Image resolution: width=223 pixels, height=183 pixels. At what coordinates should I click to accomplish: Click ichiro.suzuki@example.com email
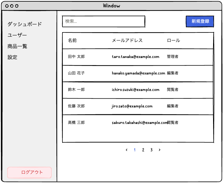[x=136, y=90]
